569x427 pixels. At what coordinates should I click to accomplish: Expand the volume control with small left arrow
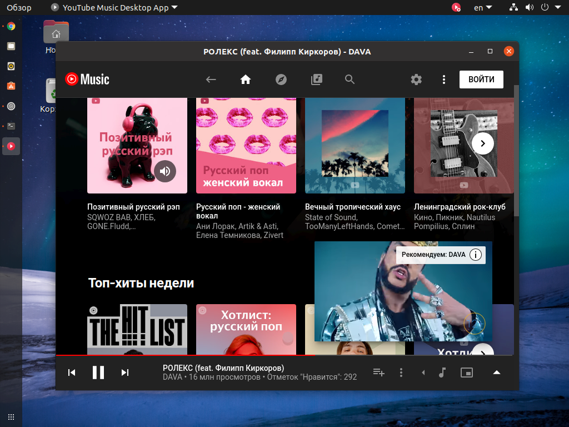coord(423,373)
